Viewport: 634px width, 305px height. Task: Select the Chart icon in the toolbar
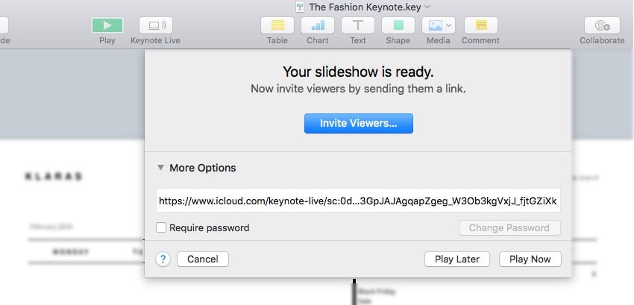point(318,25)
